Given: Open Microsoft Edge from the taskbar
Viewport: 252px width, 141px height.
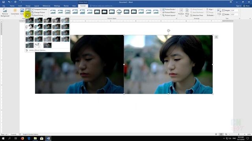Looking at the screenshot, I should (x=29, y=138).
